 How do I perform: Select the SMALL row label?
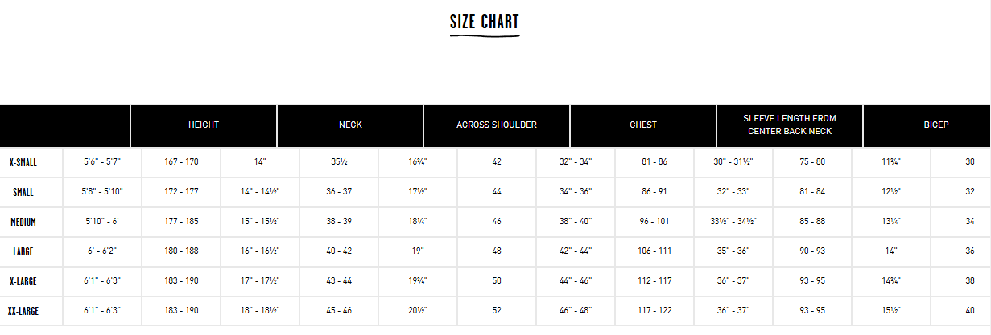(x=23, y=193)
